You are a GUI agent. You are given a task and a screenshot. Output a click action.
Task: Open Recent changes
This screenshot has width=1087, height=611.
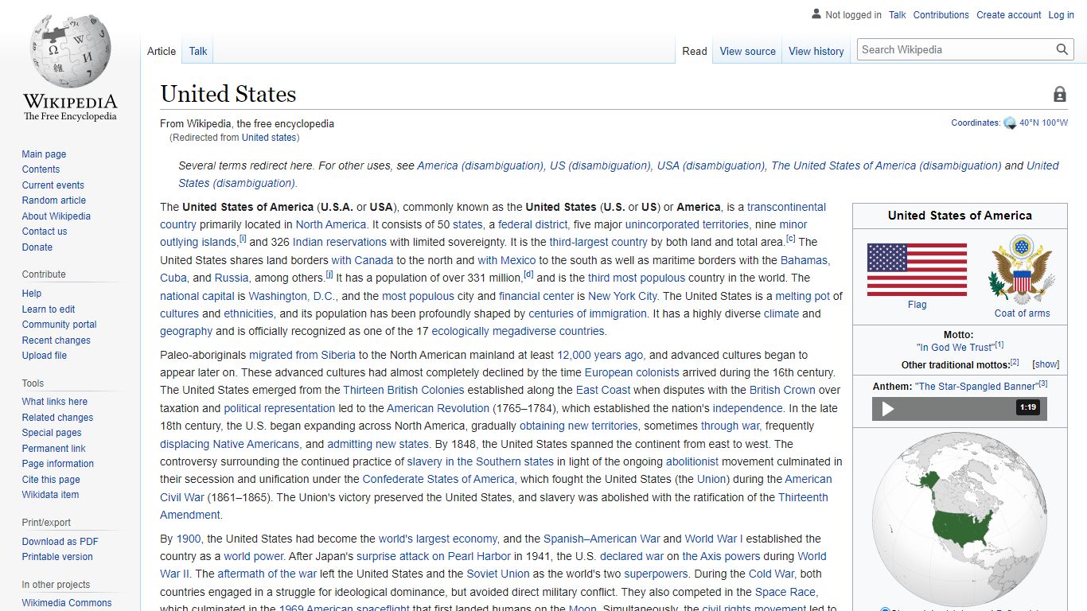pos(56,341)
